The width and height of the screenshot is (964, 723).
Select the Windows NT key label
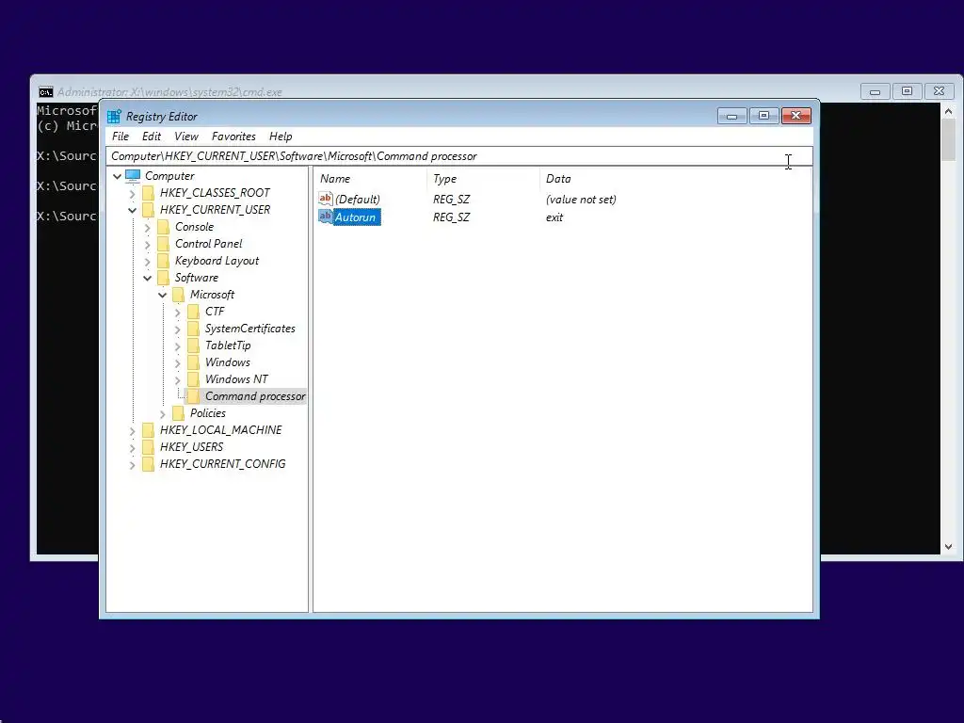(236, 379)
